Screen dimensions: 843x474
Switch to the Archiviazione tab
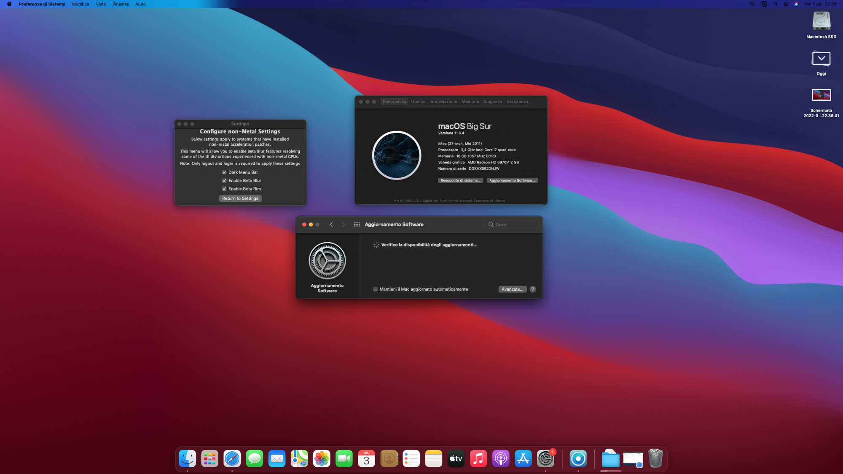[443, 102]
